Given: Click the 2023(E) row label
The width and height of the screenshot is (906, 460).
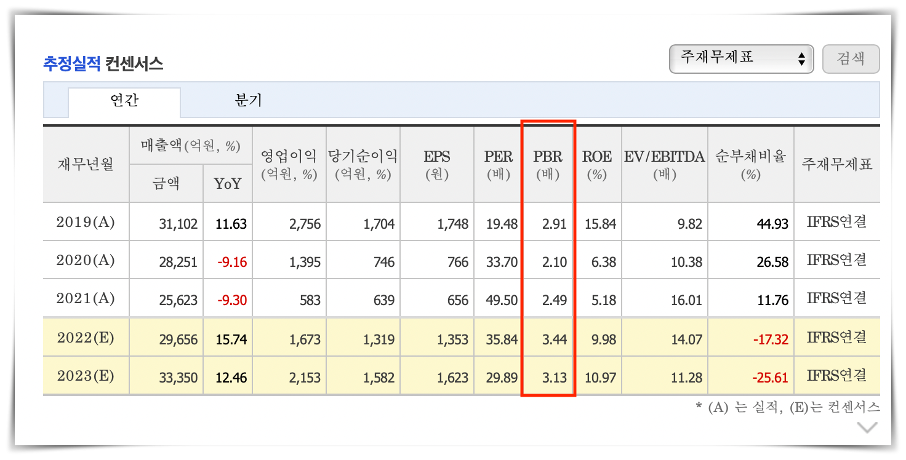Looking at the screenshot, I should (86, 376).
